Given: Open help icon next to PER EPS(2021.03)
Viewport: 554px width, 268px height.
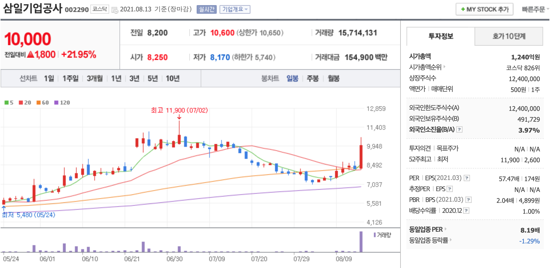Looking at the screenshot, I should [467, 178].
